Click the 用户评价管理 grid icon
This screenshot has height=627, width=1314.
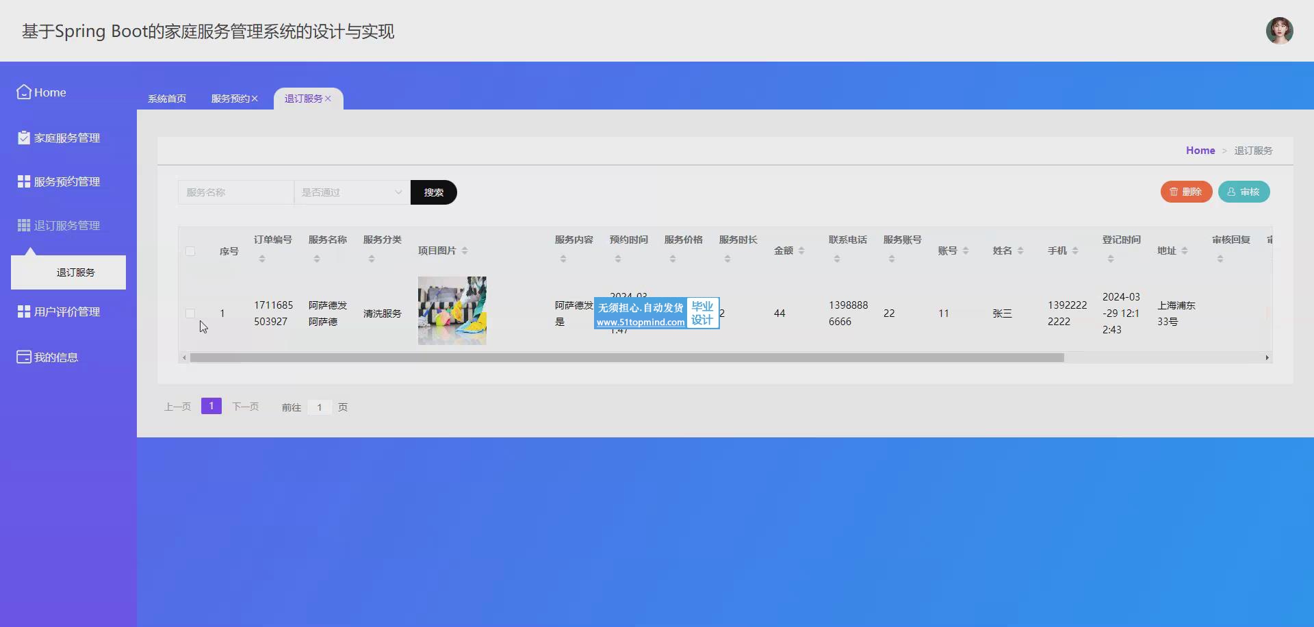[24, 311]
